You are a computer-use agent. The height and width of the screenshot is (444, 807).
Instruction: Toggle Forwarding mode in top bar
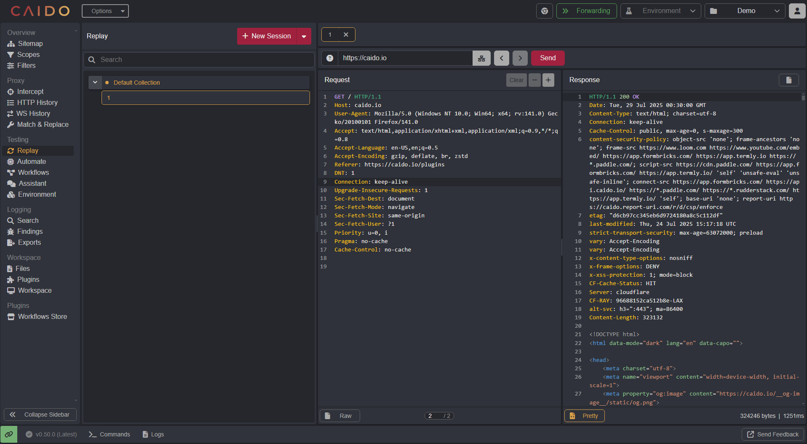coord(586,11)
